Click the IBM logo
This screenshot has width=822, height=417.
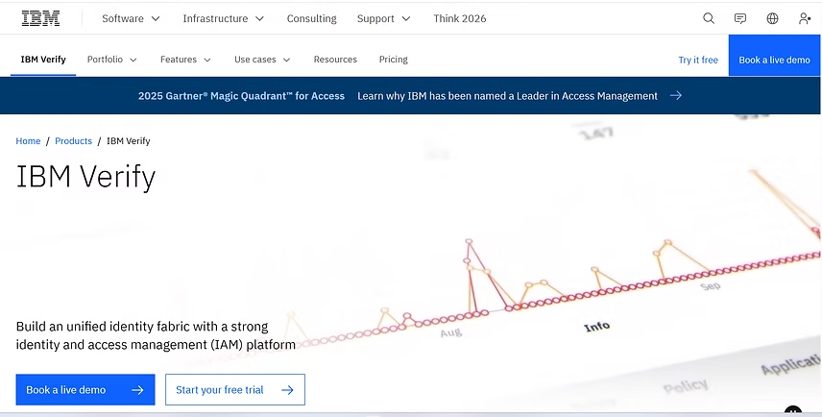click(40, 18)
